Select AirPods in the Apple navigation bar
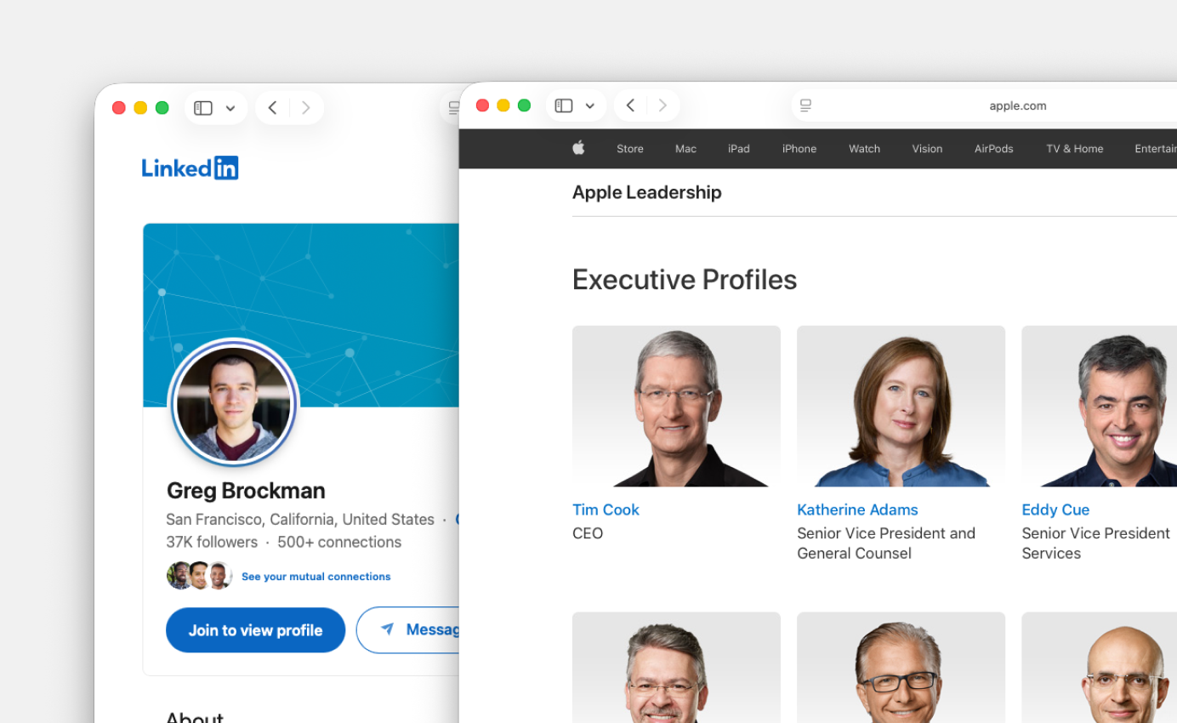Screen dimensions: 1177x723 [x=993, y=149]
